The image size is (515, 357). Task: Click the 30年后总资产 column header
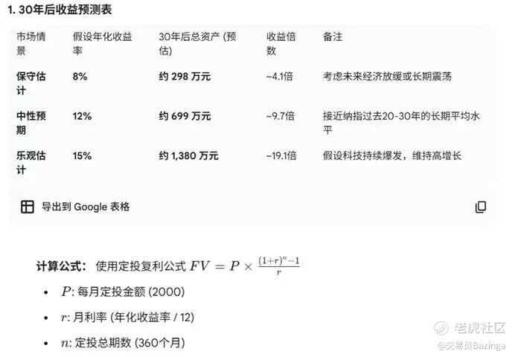tap(197, 43)
